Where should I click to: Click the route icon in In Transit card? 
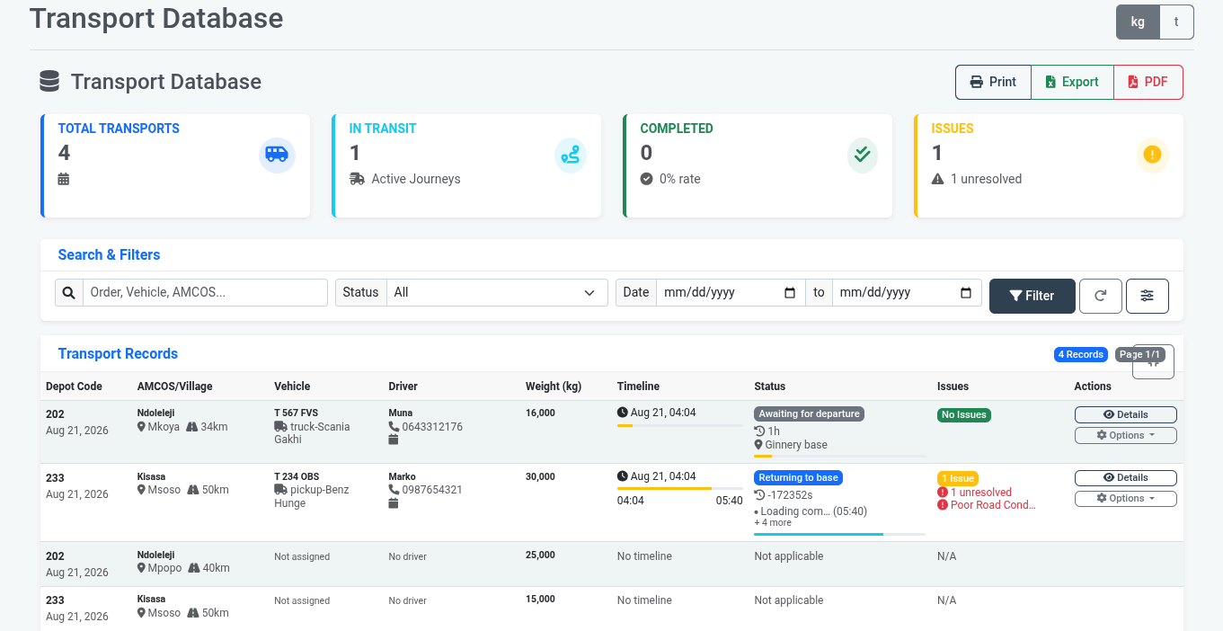[571, 156]
